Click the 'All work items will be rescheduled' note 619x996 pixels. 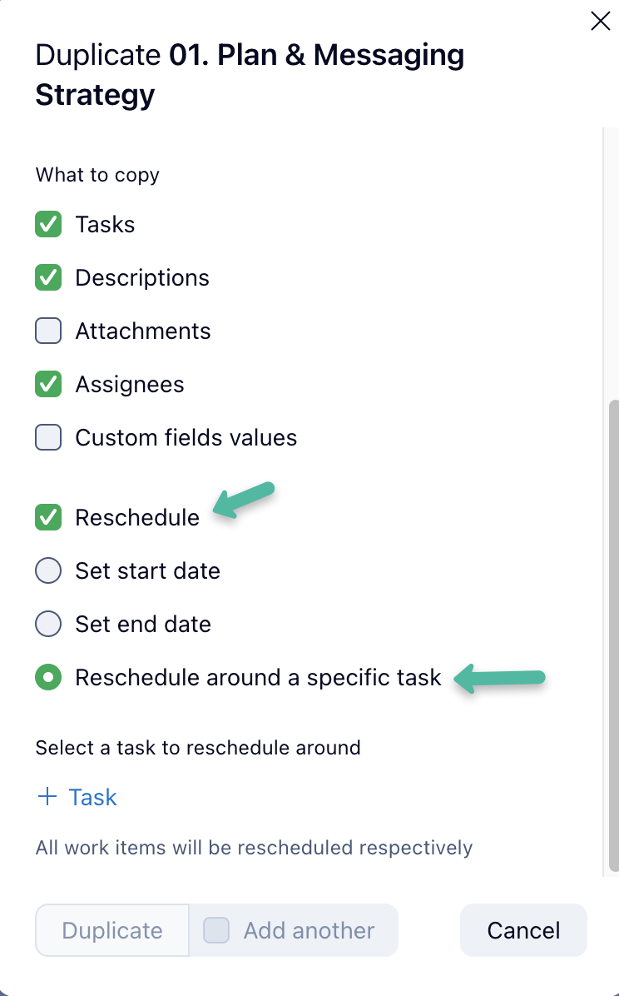[x=254, y=848]
